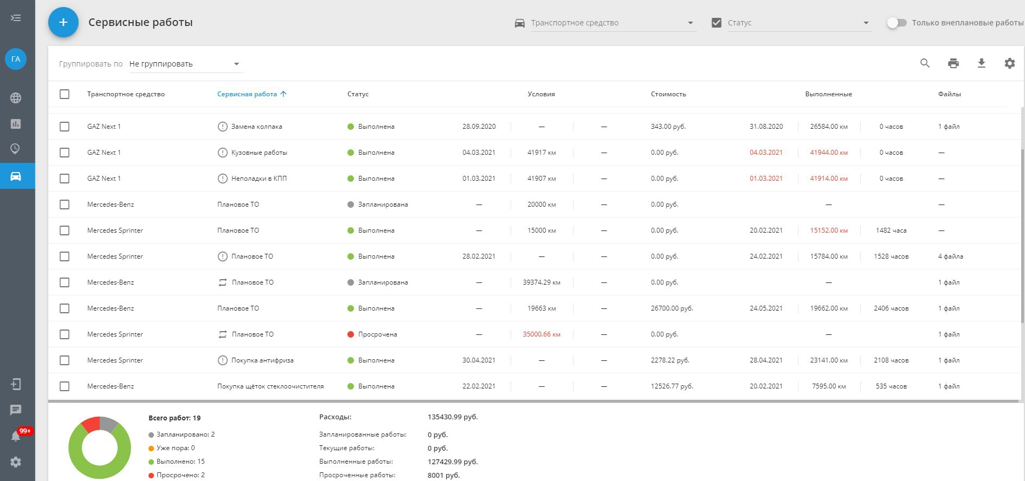The image size is (1025, 481).
Task: Sort by Выполненные column header
Action: pyautogui.click(x=828, y=94)
